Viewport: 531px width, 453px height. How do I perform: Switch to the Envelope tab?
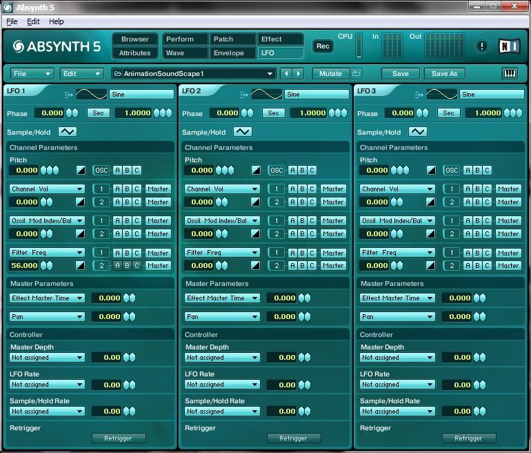pos(232,53)
